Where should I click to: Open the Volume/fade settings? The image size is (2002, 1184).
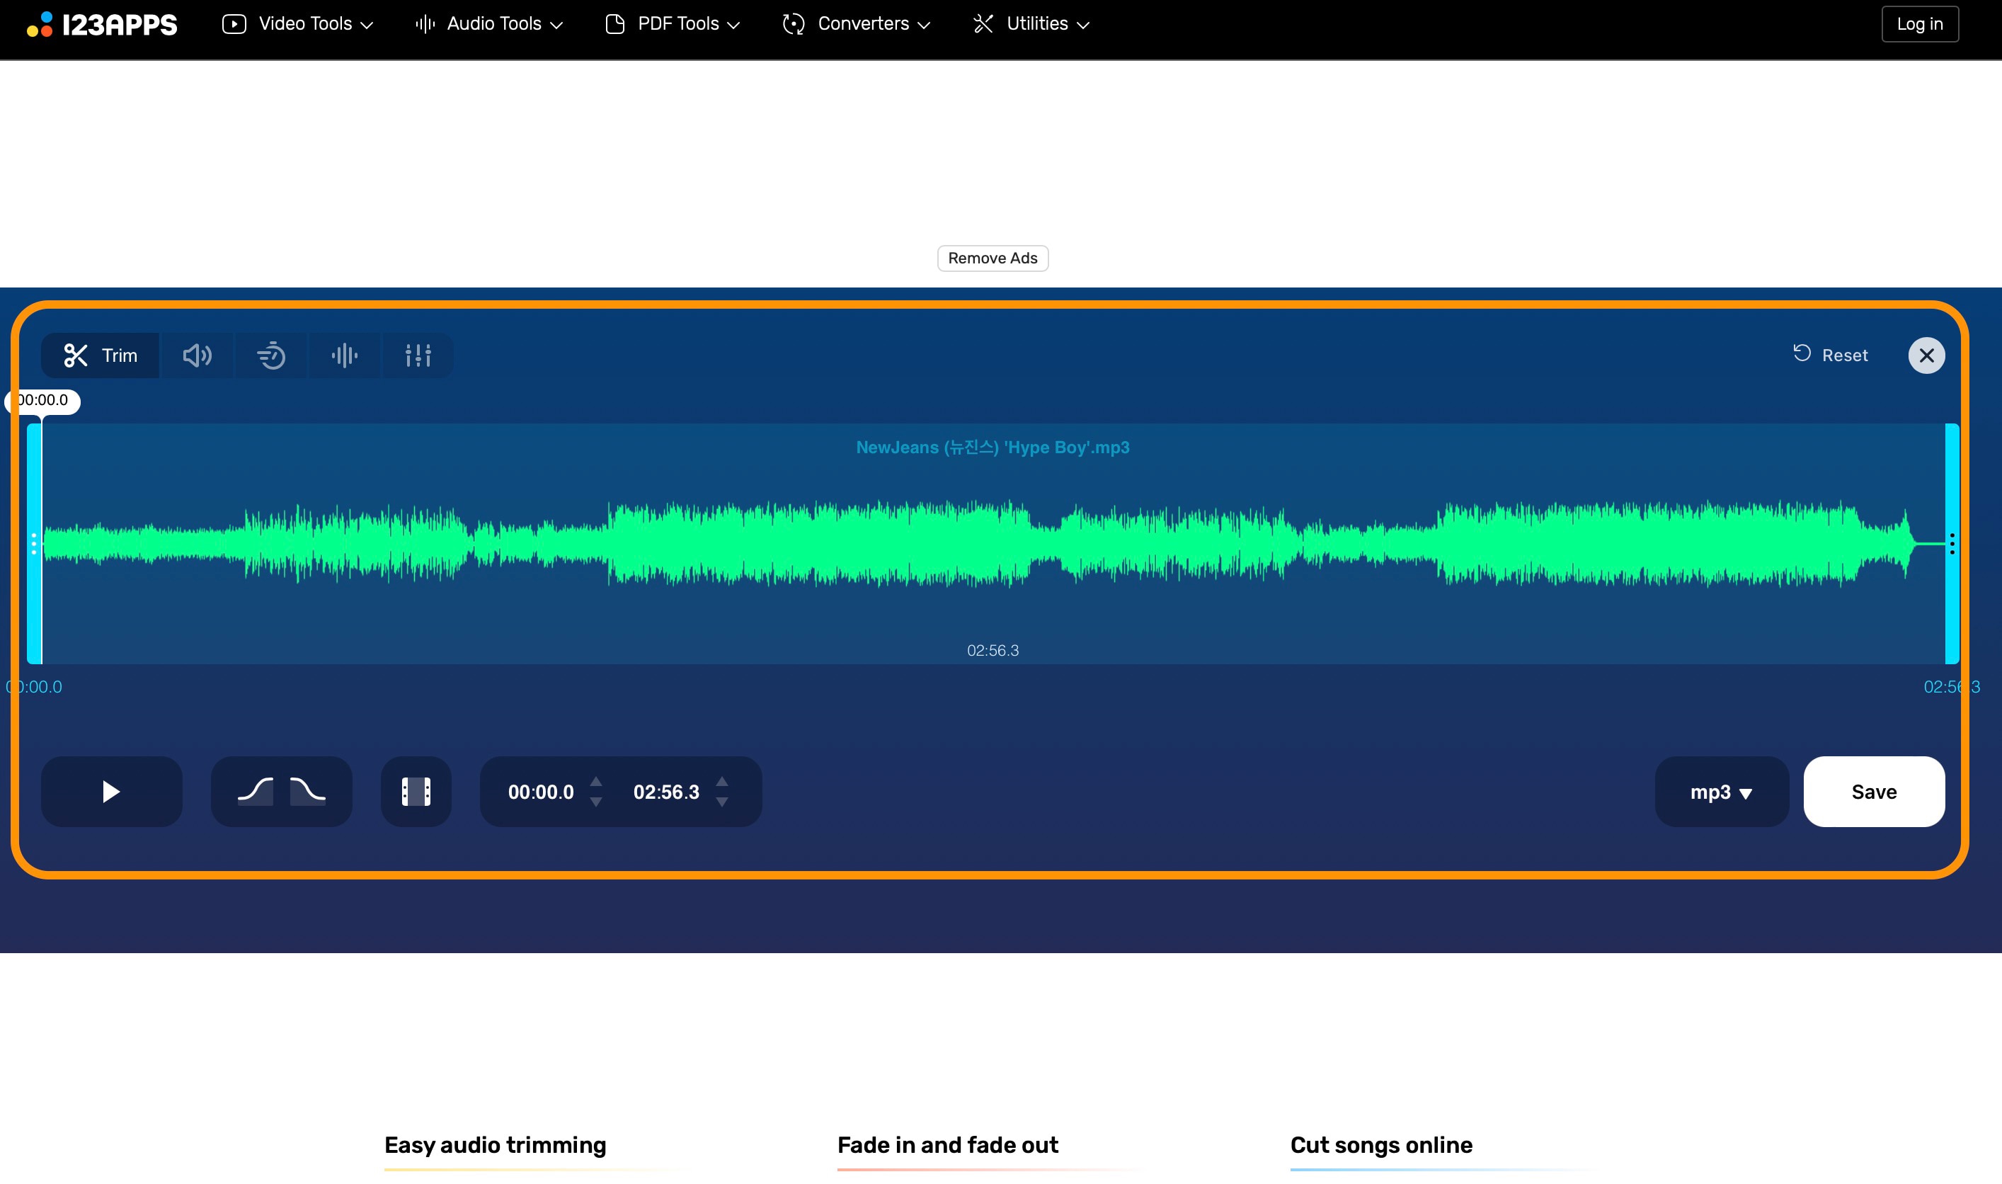(198, 355)
